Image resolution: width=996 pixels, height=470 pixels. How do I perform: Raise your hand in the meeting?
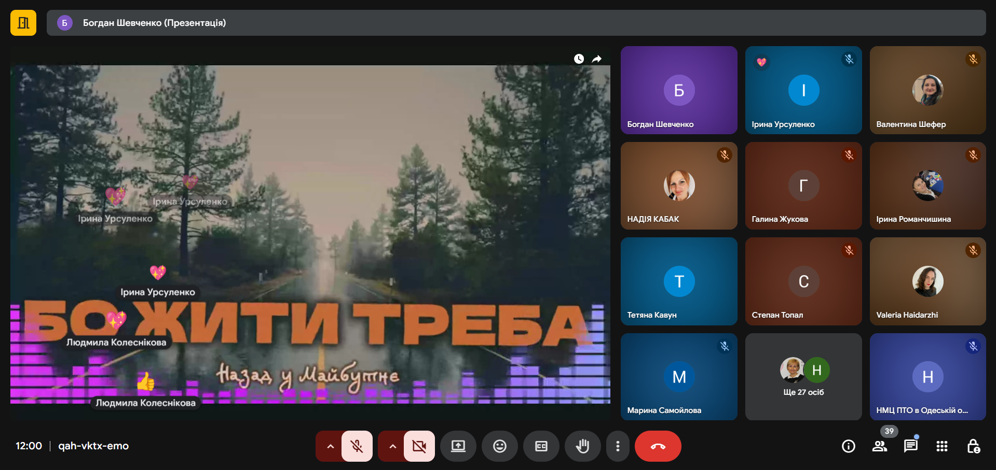tap(582, 446)
